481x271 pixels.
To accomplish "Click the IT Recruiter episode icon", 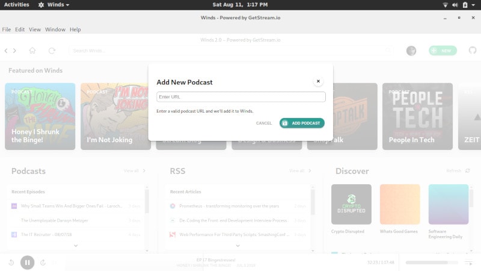I will tap(14, 234).
